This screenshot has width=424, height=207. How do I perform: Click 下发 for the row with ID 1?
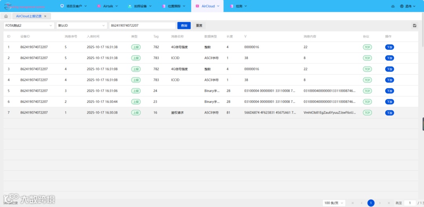[x=389, y=47]
